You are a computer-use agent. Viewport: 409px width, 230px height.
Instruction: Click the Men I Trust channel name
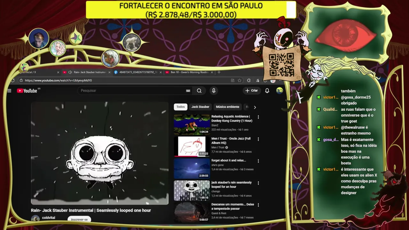(x=218, y=148)
